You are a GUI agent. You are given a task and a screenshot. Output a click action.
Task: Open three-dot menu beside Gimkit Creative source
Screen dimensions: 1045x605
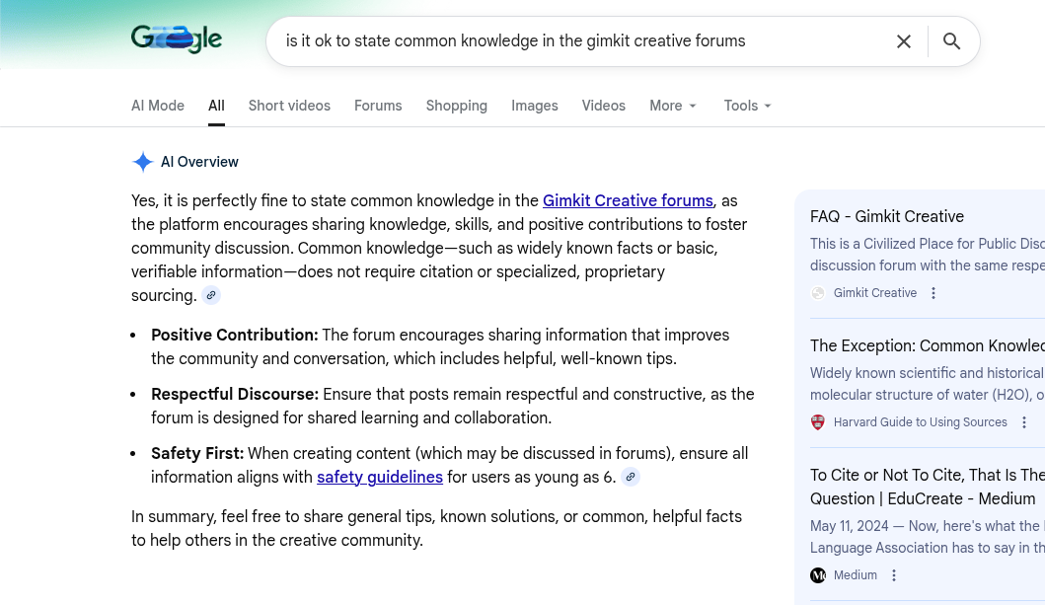933,293
